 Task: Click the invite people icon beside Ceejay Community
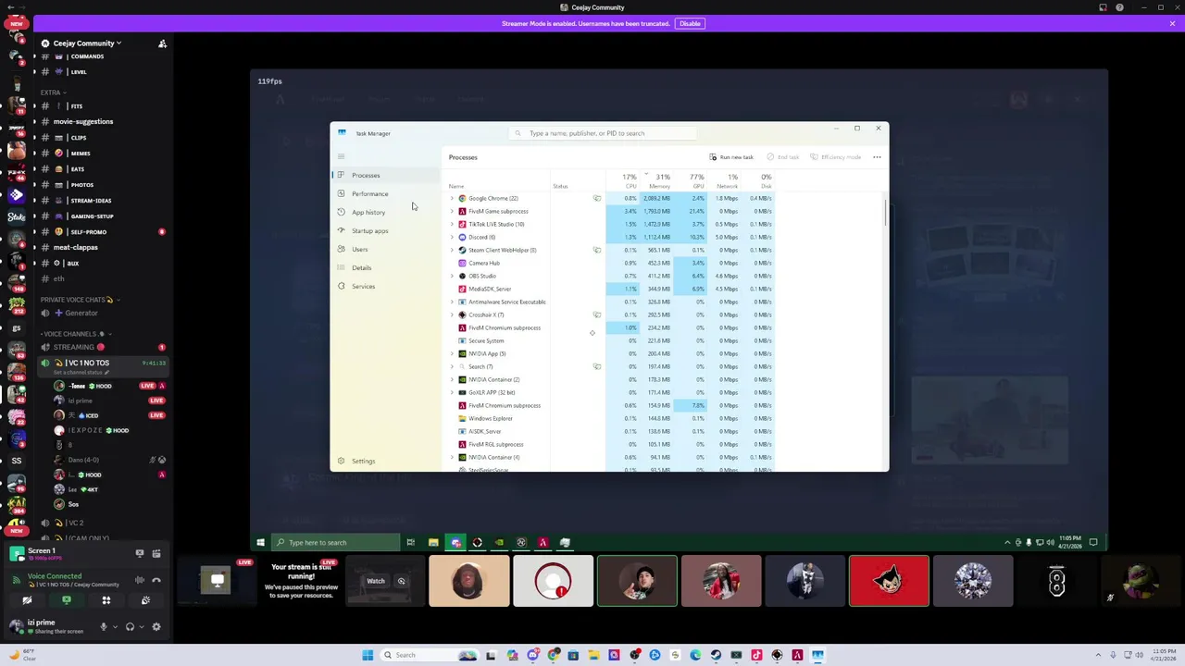(162, 43)
